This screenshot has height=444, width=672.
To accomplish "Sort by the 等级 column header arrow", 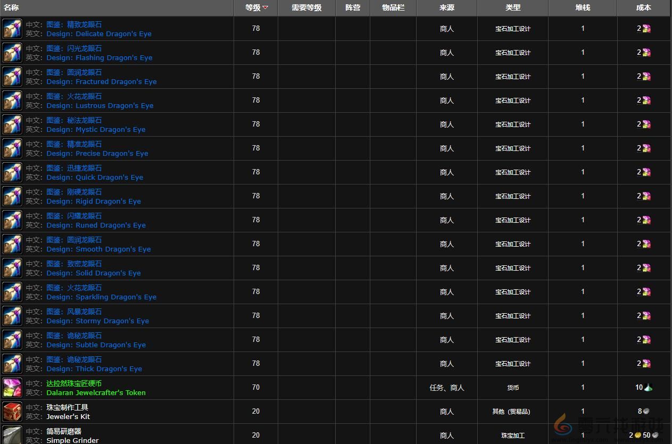I will (265, 8).
